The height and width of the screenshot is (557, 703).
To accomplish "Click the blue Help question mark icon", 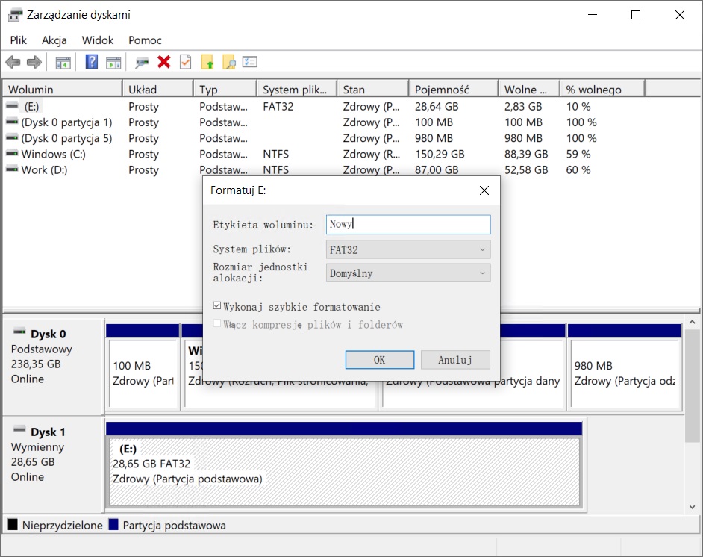I will (x=92, y=63).
